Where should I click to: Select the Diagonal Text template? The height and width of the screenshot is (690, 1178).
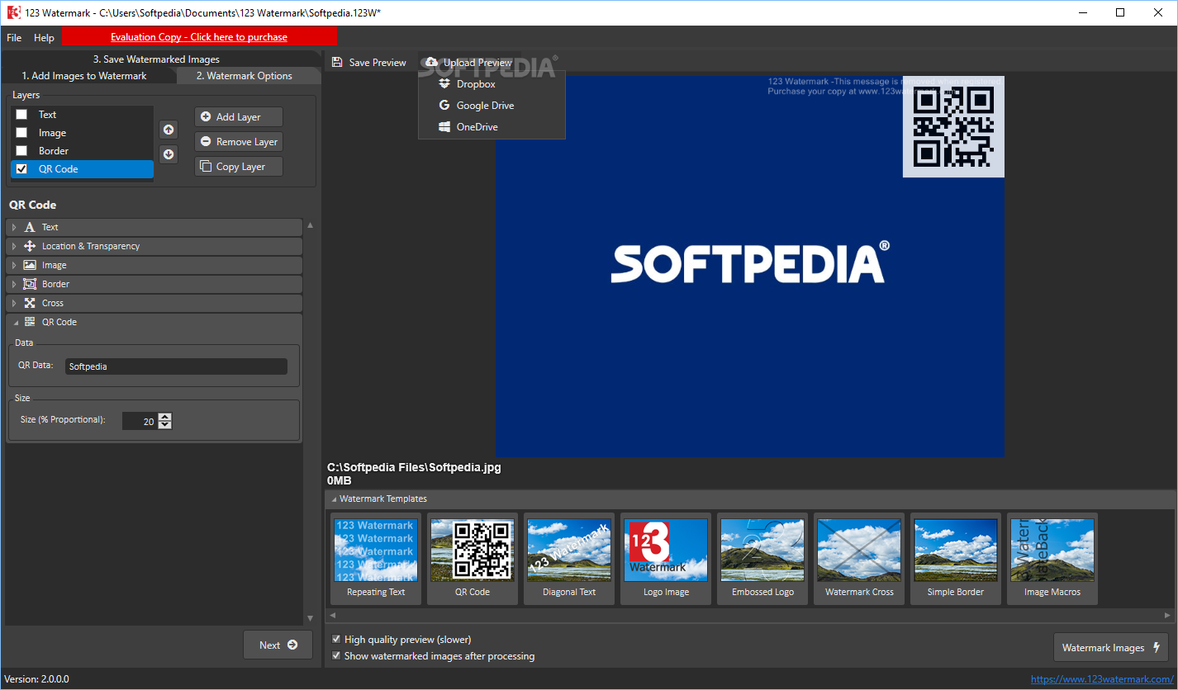coord(569,559)
